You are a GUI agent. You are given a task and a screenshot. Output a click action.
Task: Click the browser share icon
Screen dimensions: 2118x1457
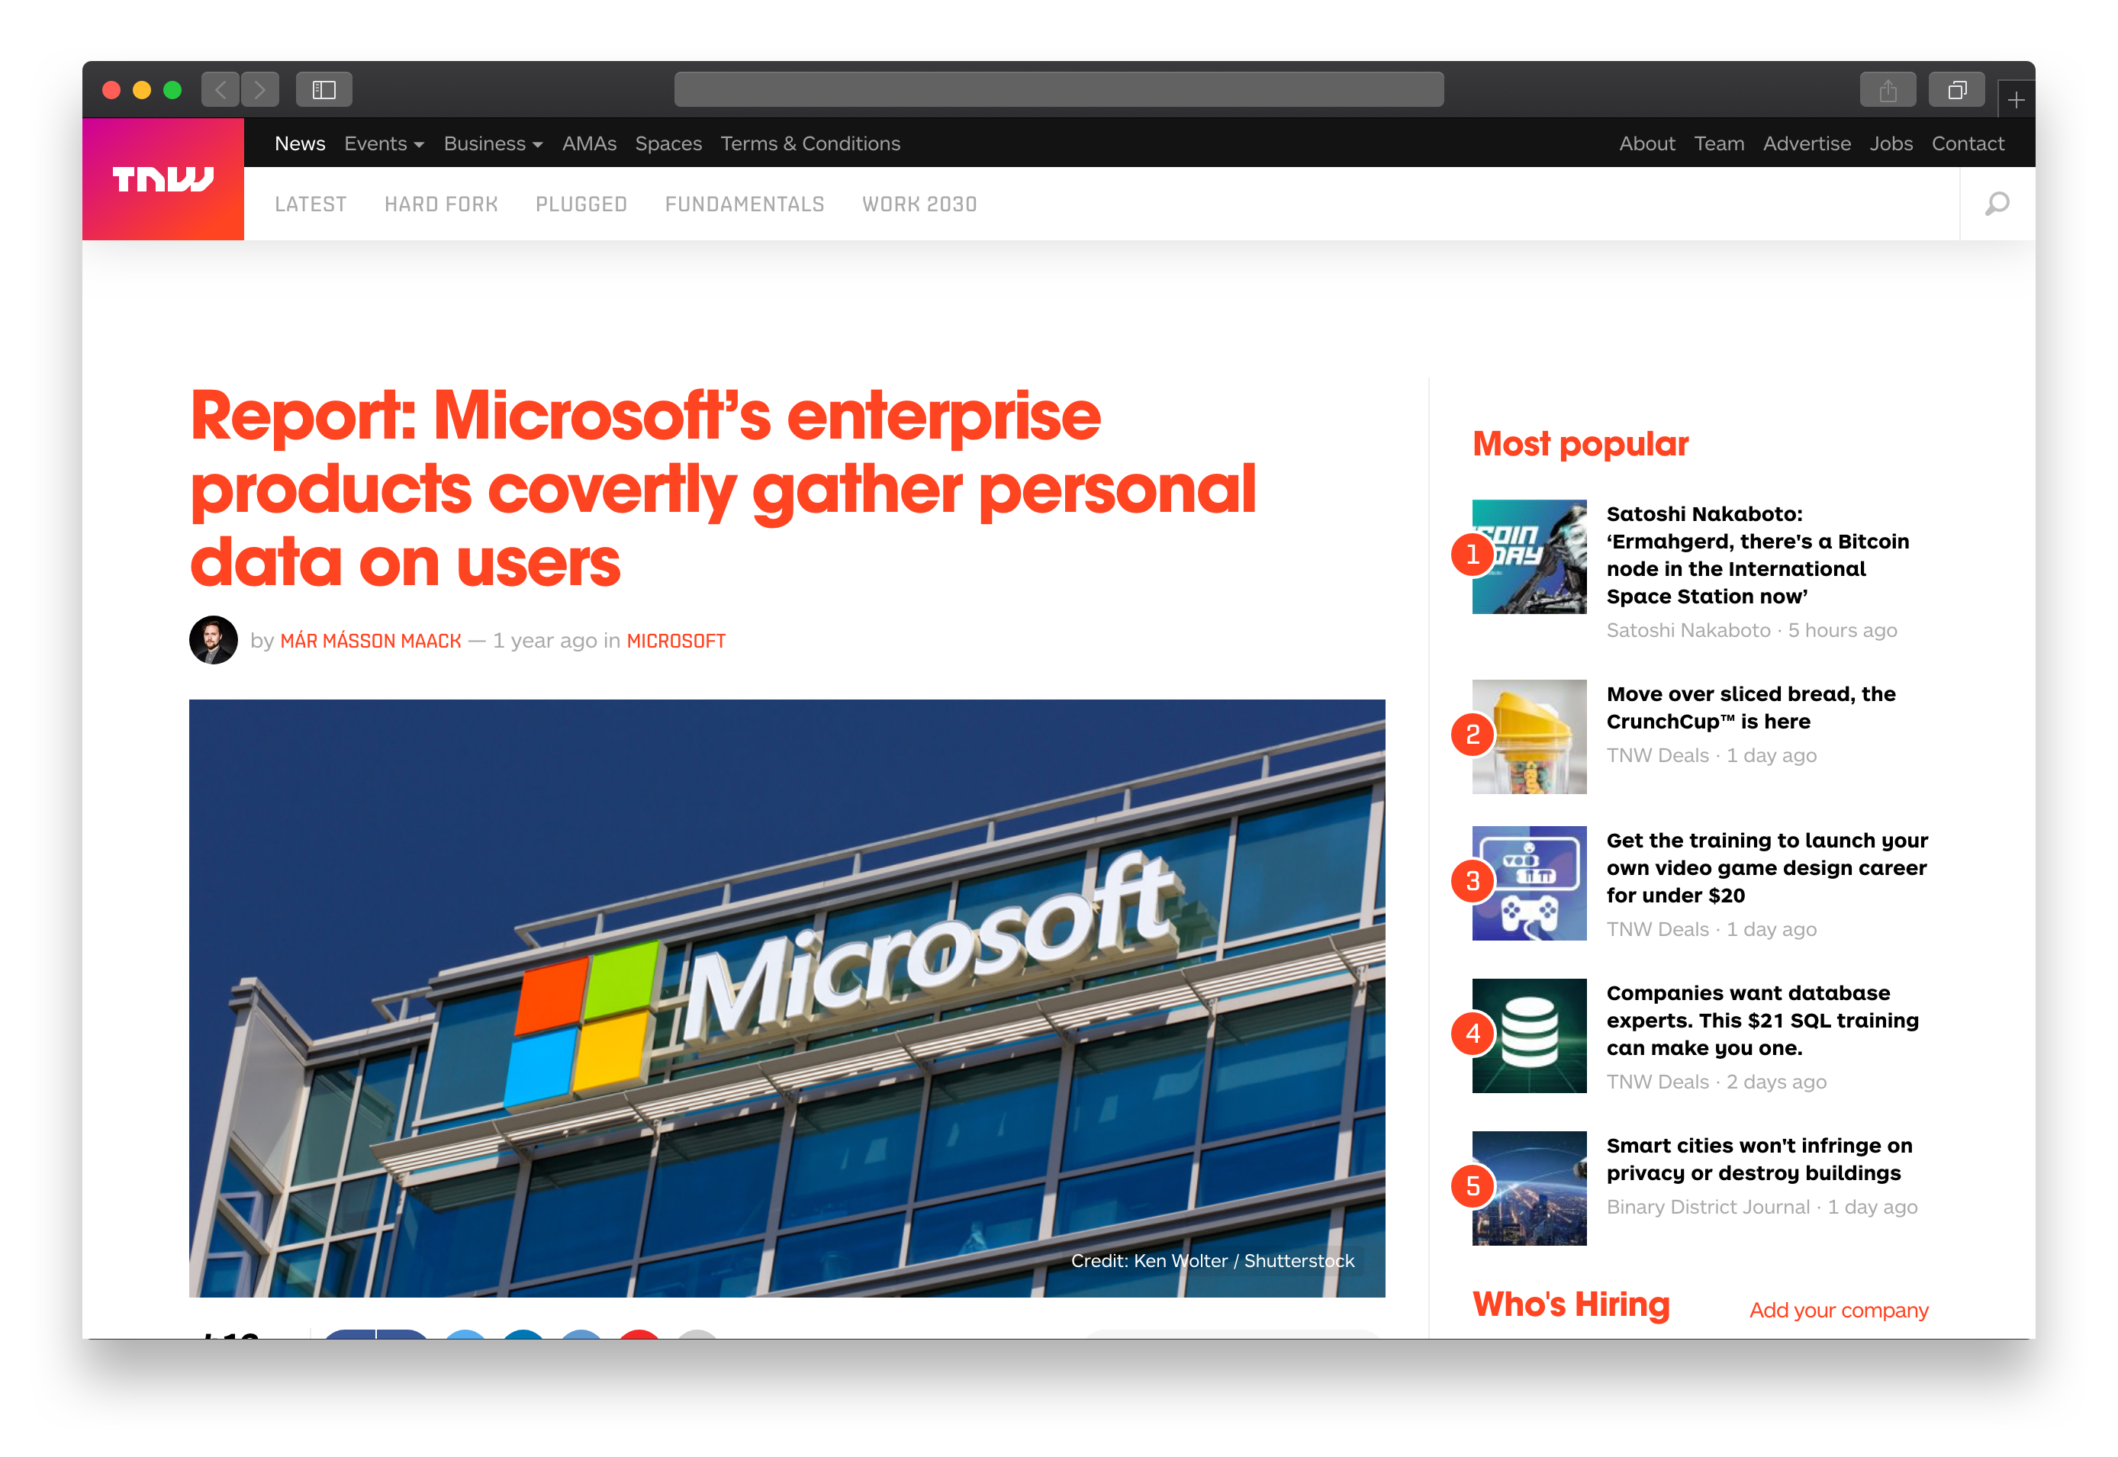[x=1888, y=89]
